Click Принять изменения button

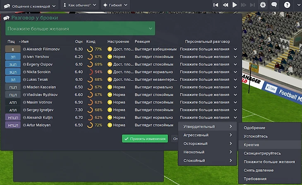click(x=145, y=139)
